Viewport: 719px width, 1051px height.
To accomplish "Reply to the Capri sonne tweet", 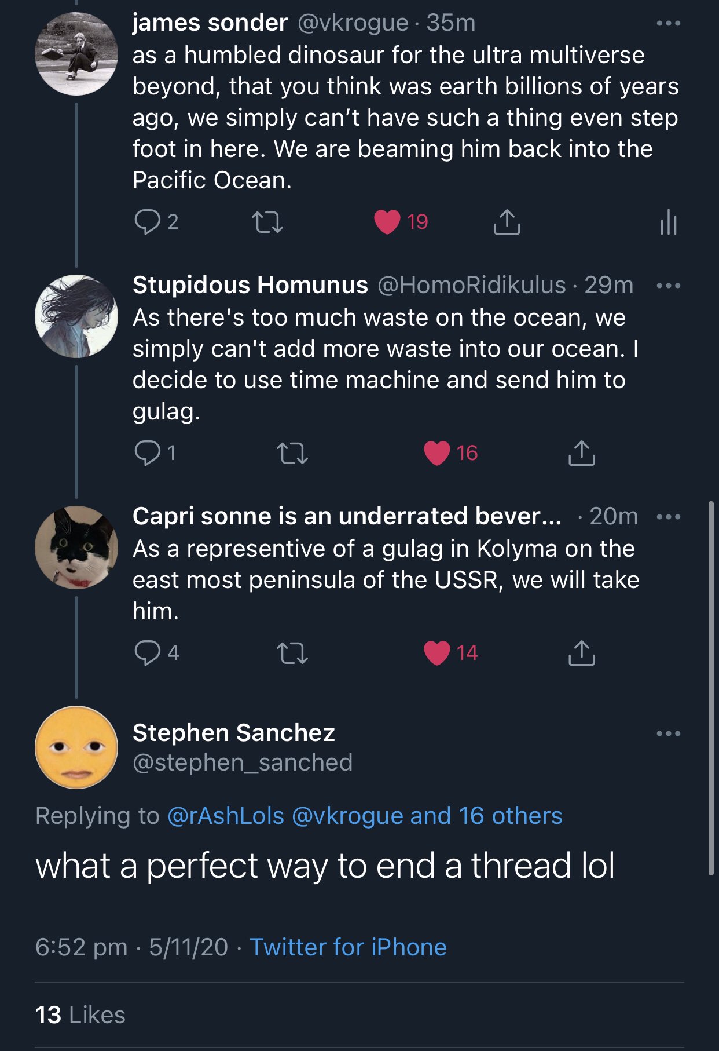I will tap(147, 653).
